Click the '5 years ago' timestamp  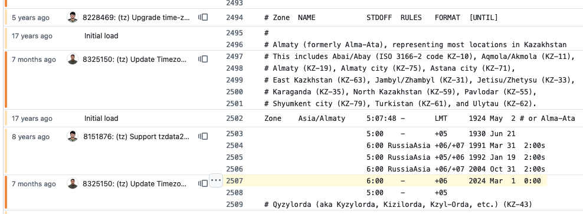[31, 18]
